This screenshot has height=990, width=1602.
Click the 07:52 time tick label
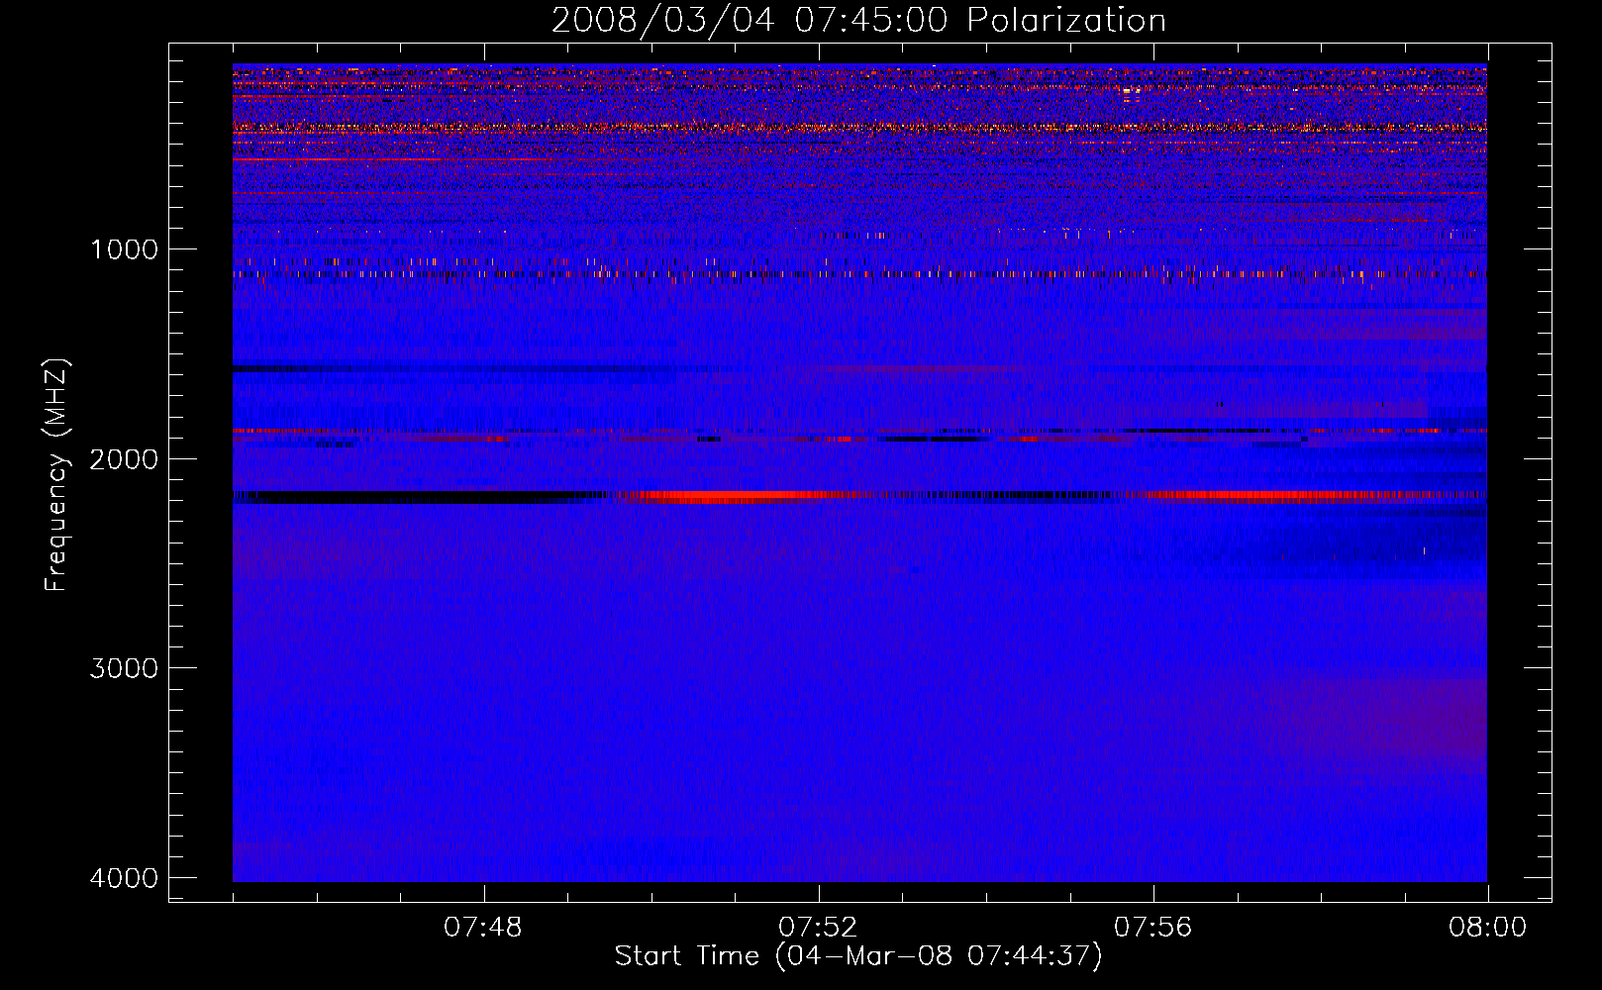pos(818,928)
